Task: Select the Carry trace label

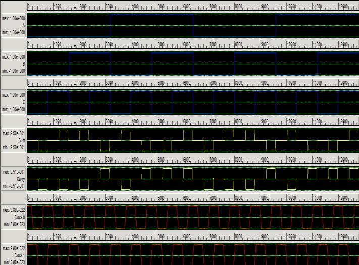Action: (21, 179)
